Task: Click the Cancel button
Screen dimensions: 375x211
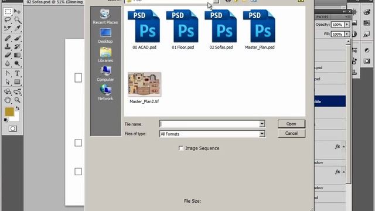Action: pos(291,133)
